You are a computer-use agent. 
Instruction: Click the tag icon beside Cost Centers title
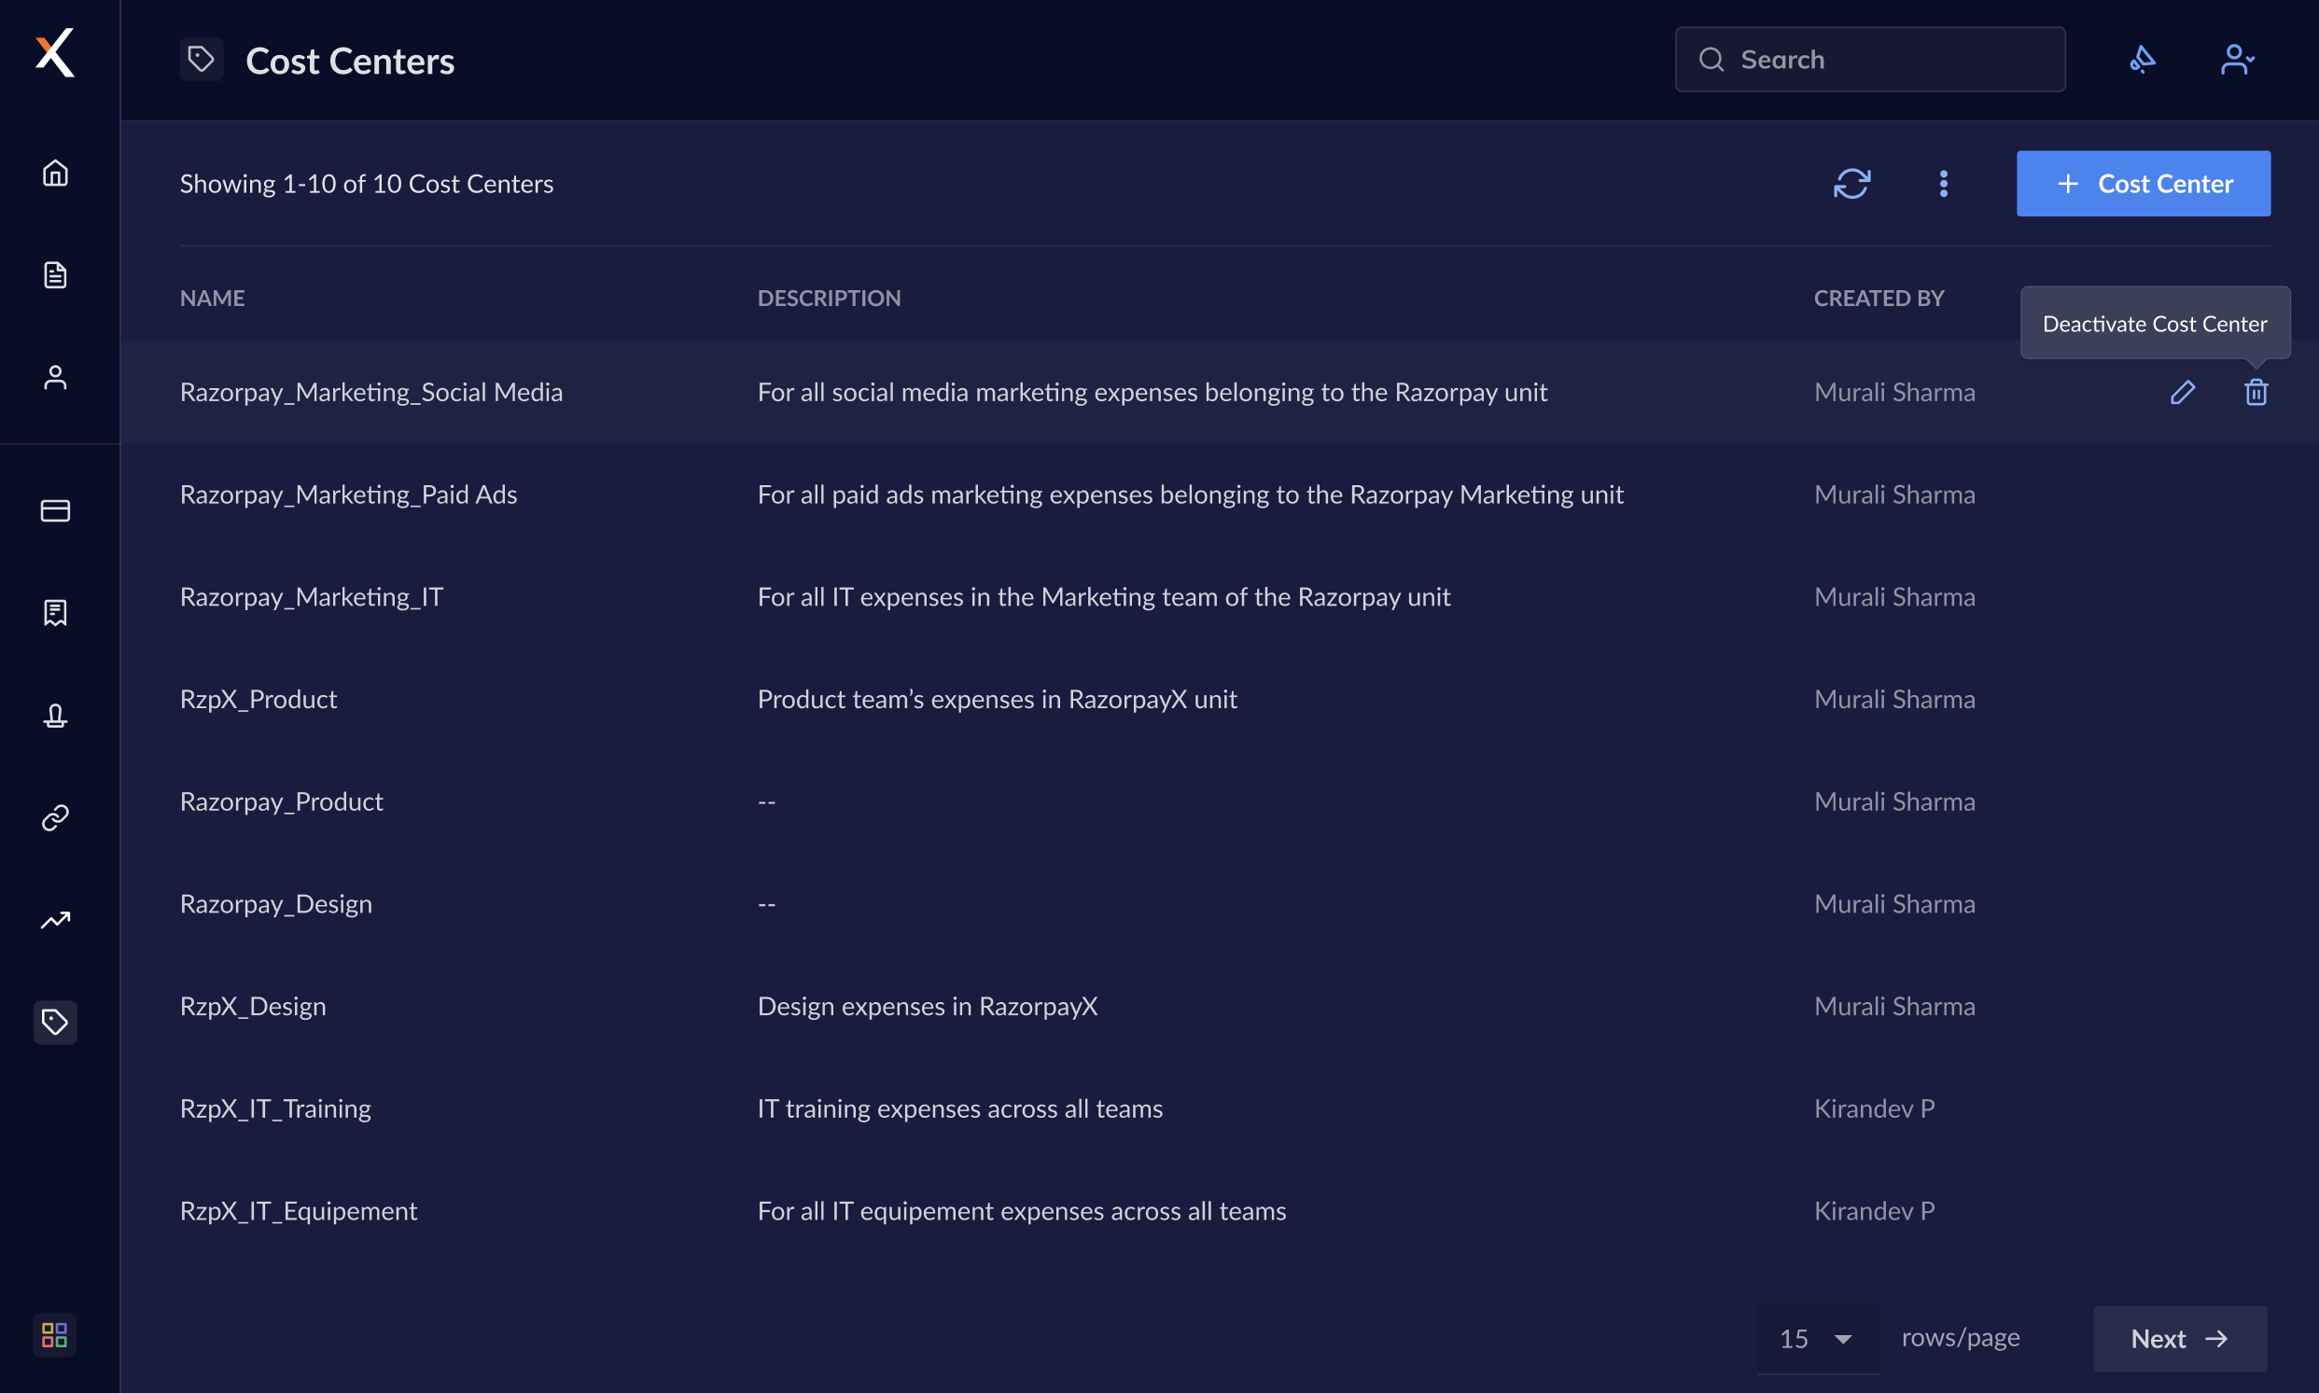click(201, 60)
